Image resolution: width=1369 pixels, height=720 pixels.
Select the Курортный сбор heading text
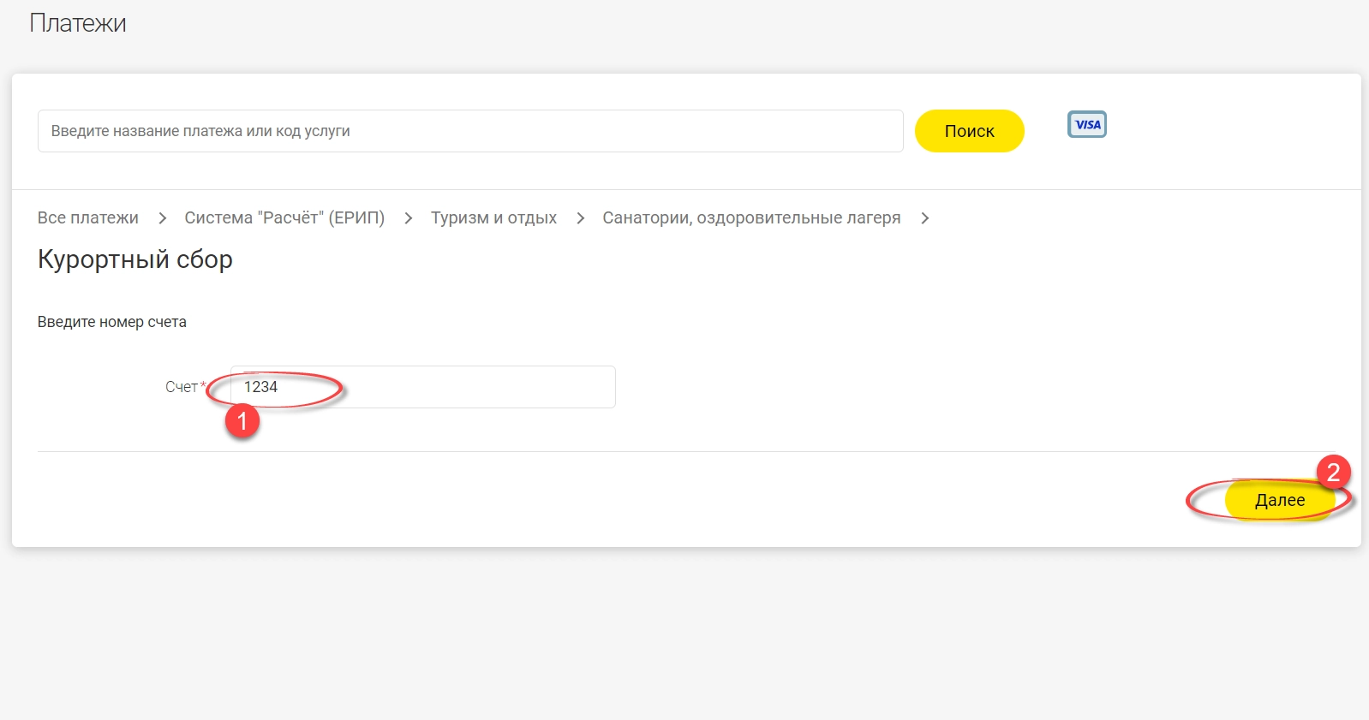point(135,259)
